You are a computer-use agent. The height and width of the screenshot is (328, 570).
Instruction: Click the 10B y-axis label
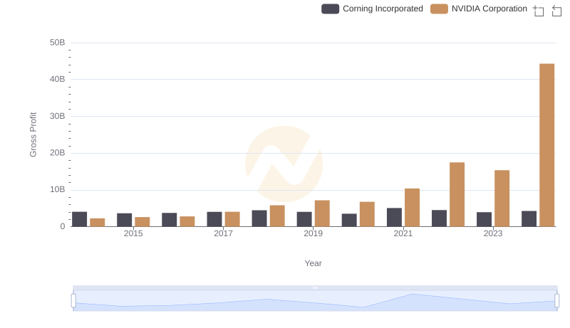coord(58,190)
